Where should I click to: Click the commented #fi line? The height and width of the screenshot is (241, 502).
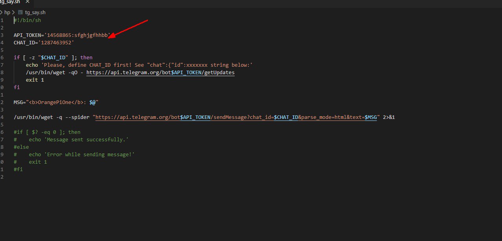(x=18, y=170)
